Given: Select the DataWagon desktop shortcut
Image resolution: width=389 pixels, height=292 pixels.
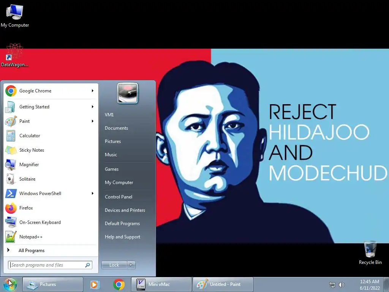Looking at the screenshot, I should [x=14, y=56].
